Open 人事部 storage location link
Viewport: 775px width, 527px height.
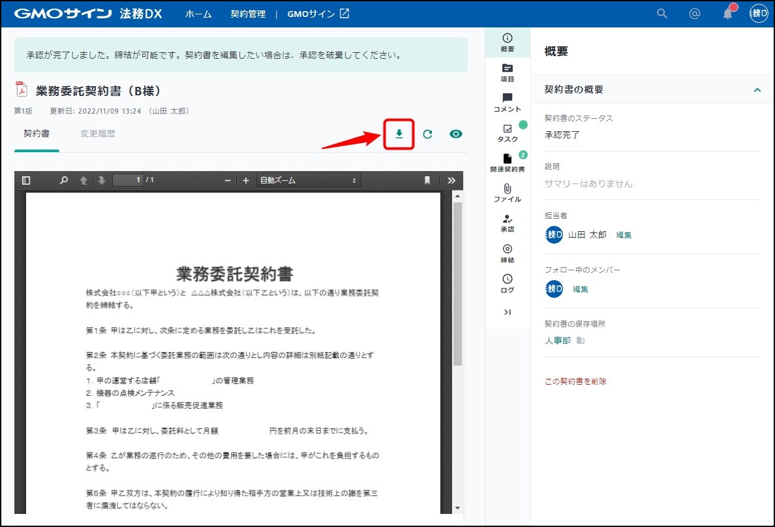coord(558,340)
